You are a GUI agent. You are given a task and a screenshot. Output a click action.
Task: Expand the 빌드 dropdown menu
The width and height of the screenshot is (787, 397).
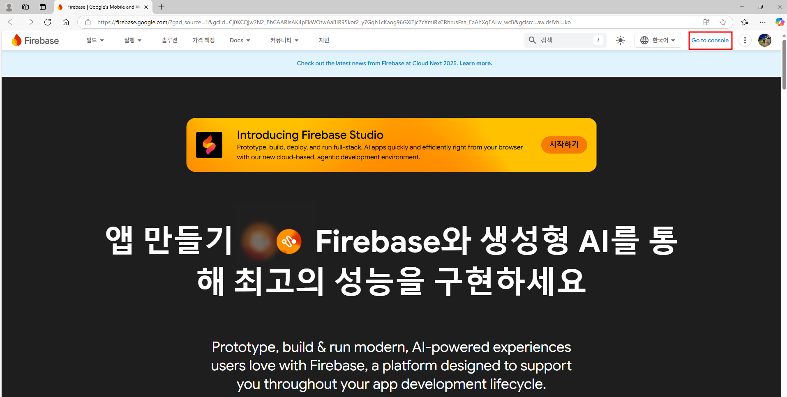95,40
